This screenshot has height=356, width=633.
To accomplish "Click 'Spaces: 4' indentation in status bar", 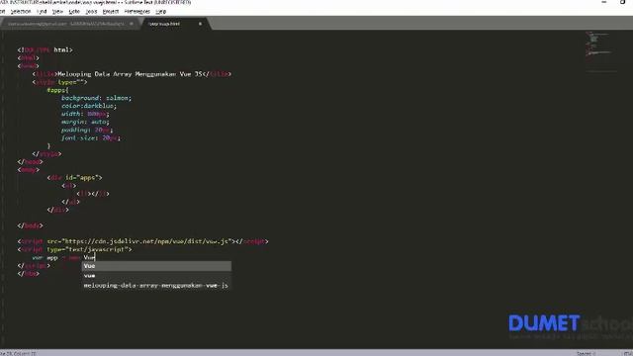I will 587,353.
